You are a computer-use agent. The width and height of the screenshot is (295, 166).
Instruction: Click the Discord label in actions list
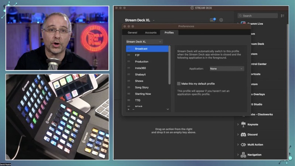[252, 135]
